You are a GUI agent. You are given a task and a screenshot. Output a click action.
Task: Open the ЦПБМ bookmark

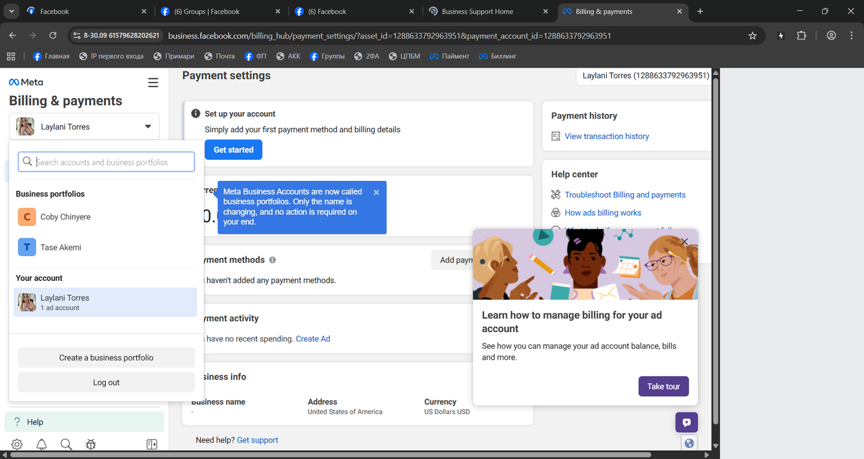click(404, 56)
